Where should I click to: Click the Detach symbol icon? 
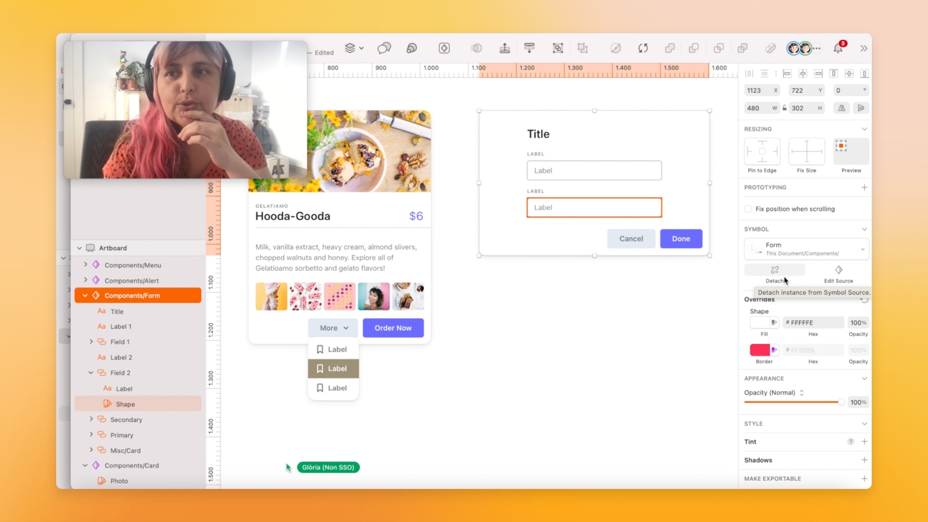775,270
